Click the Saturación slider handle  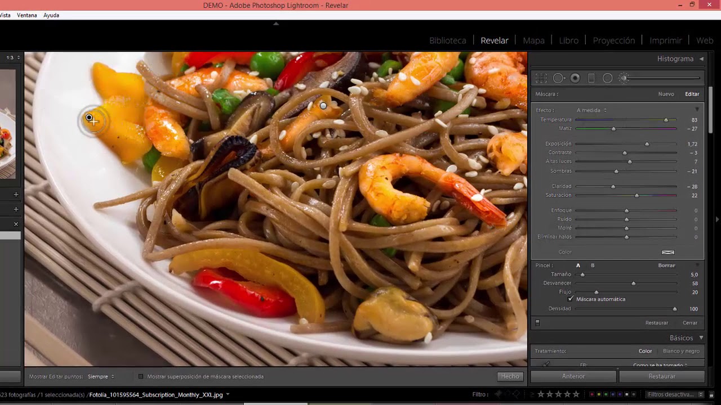(x=637, y=195)
